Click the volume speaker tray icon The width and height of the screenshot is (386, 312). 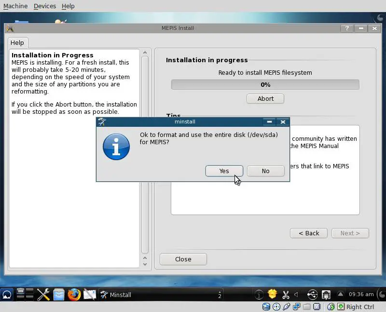pyautogui.click(x=297, y=294)
